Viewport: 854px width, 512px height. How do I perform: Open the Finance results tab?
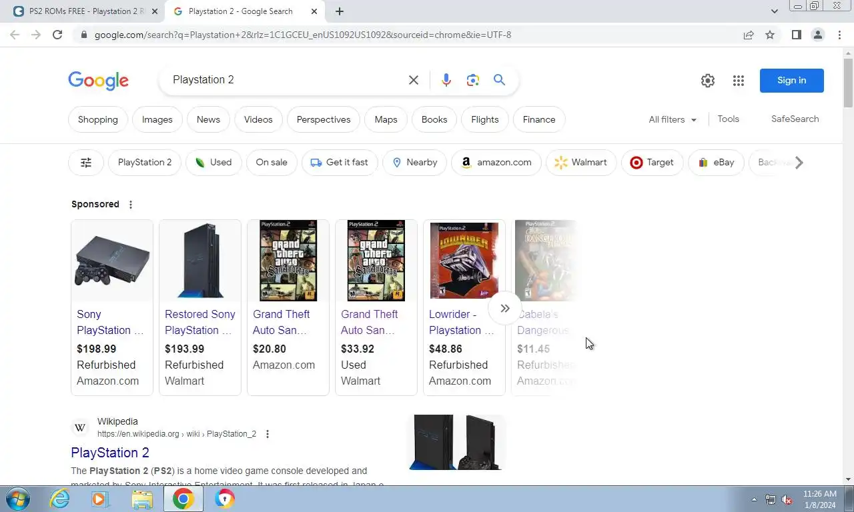(539, 120)
